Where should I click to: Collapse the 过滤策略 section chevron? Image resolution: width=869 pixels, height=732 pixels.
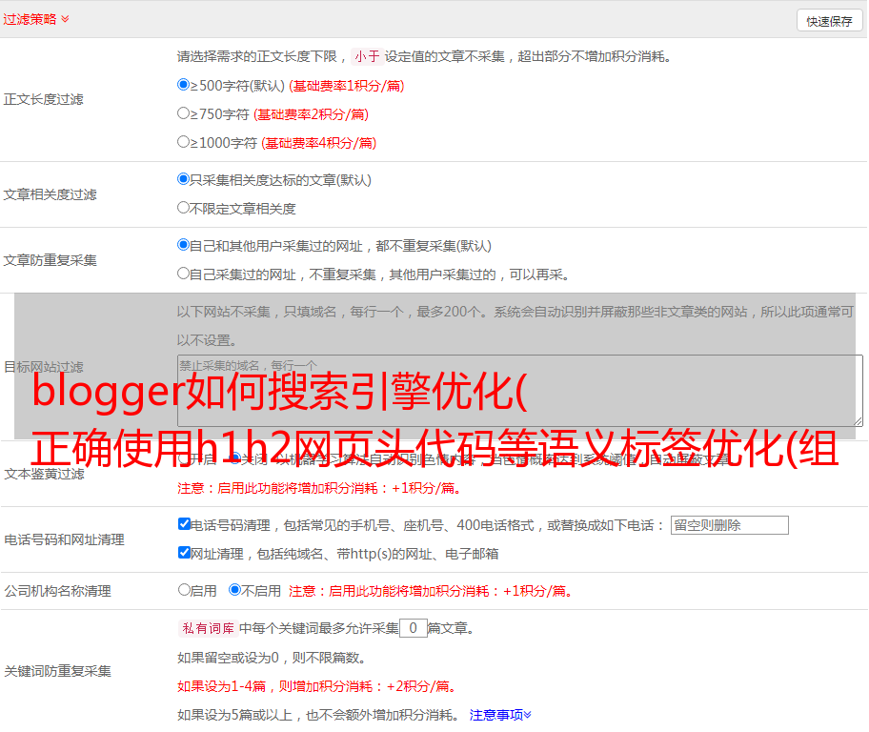(x=65, y=19)
